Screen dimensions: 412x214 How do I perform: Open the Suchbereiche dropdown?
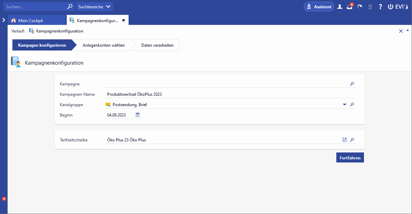coord(94,7)
